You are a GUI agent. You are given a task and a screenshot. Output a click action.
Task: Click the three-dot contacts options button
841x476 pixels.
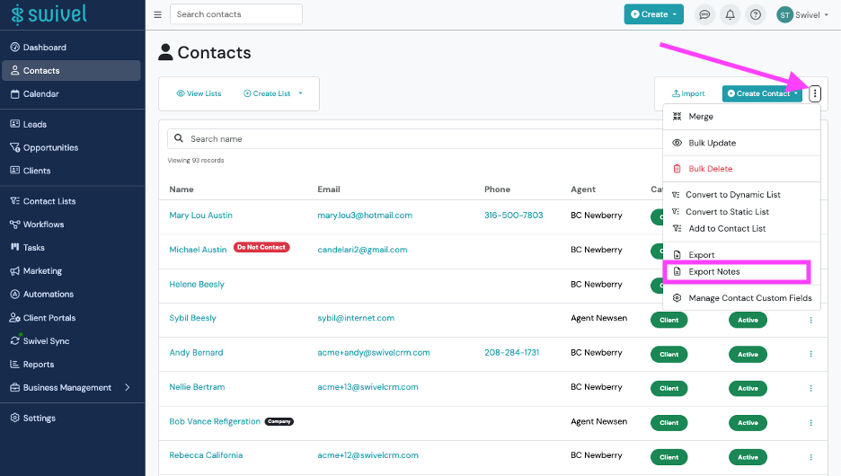click(x=815, y=93)
